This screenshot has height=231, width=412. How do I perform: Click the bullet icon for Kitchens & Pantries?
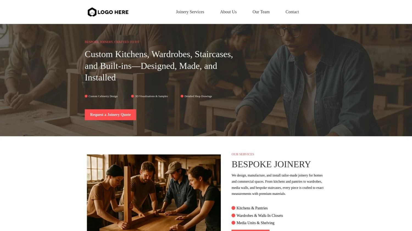click(233, 208)
